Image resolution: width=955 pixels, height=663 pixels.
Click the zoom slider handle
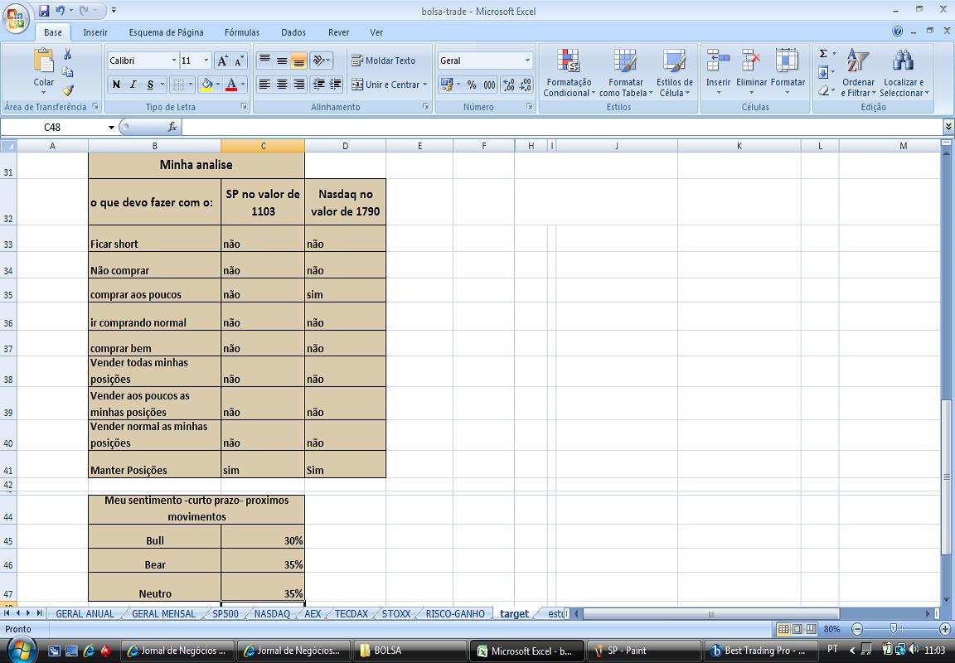[x=894, y=629]
